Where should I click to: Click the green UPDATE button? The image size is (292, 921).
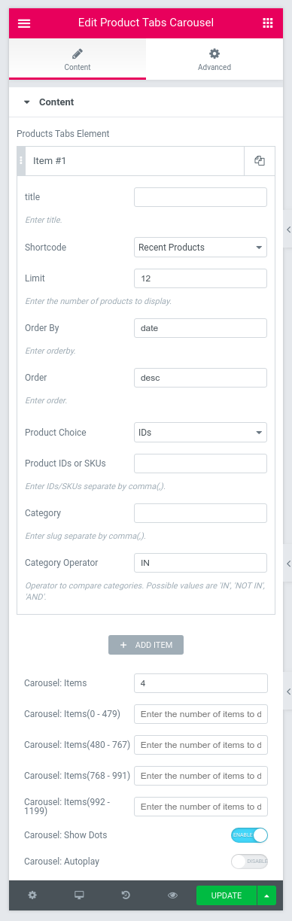coord(227,895)
